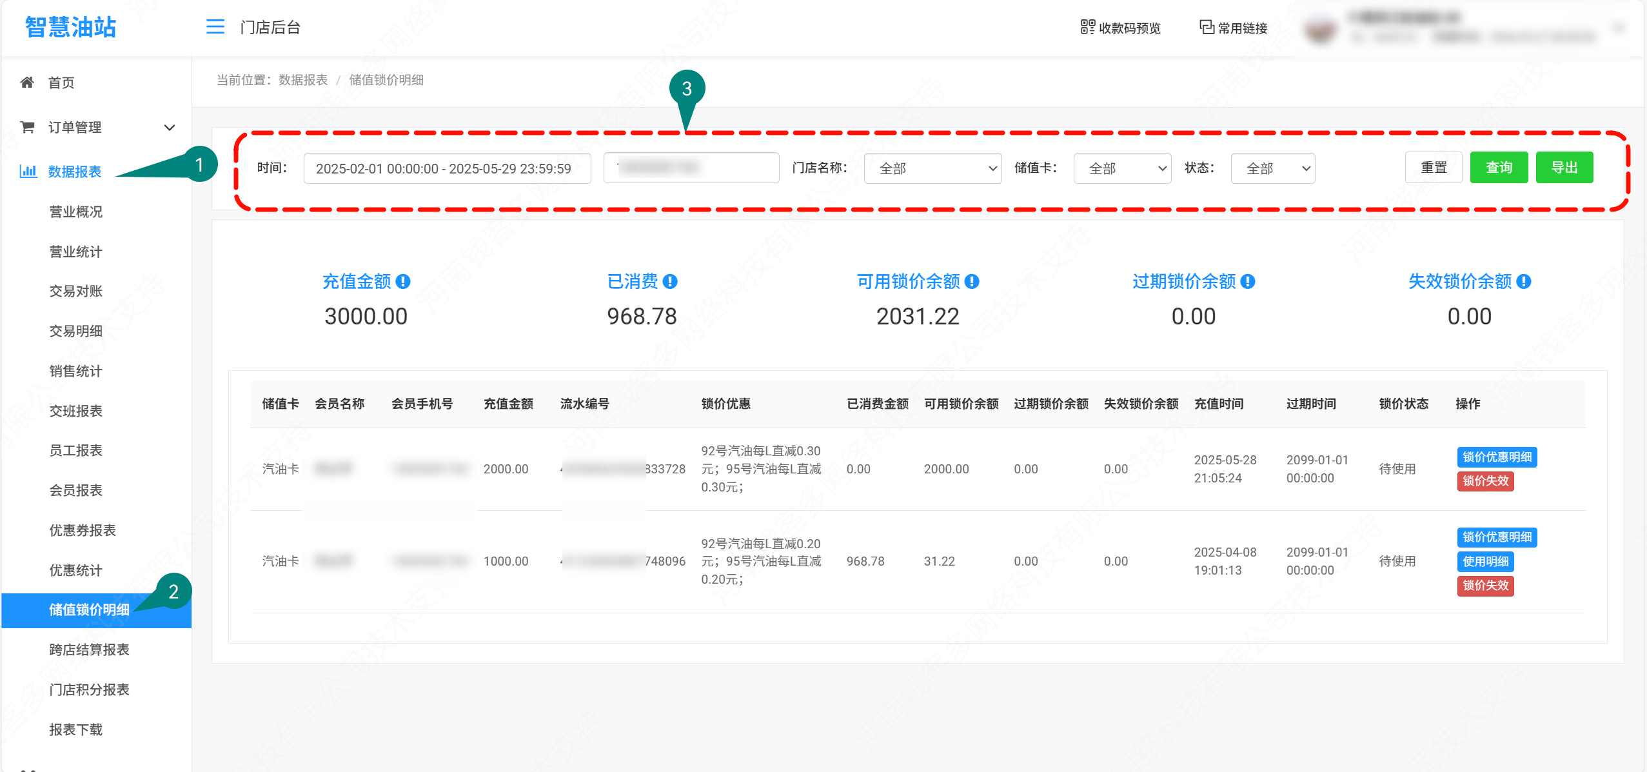Click the bar chart 数据报表 icon
Image resolution: width=1647 pixels, height=772 pixels.
pos(28,172)
